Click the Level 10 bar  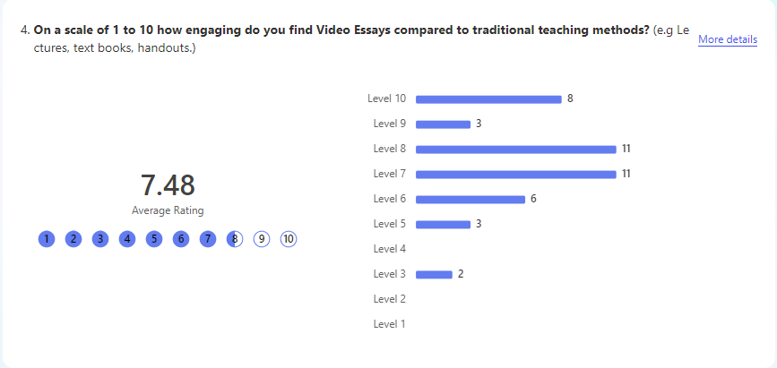tap(488, 99)
